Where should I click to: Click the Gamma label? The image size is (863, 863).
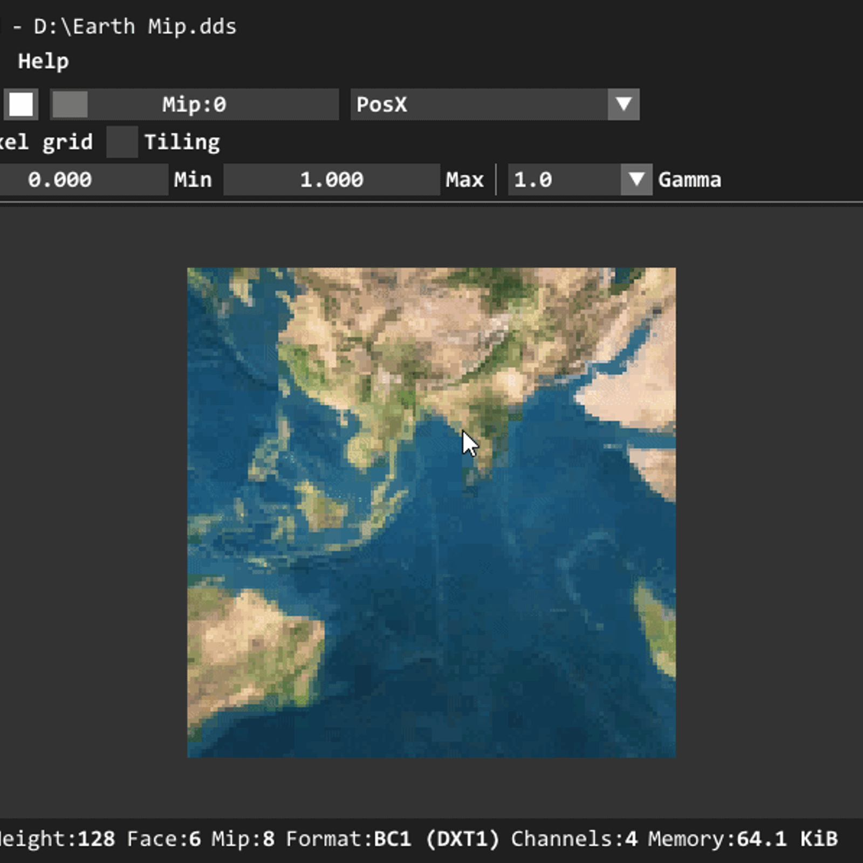(689, 180)
